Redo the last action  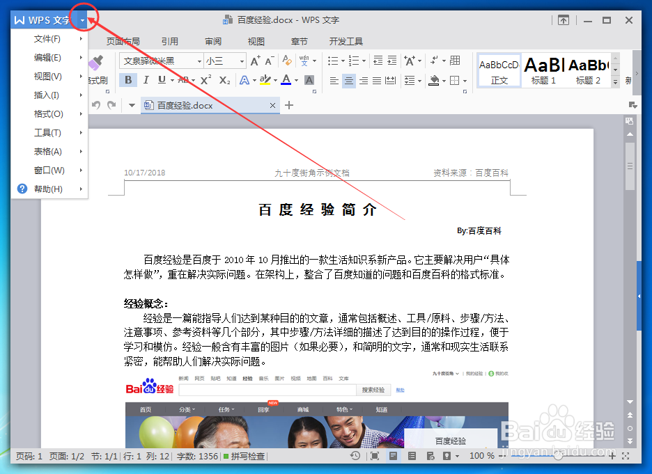(111, 106)
